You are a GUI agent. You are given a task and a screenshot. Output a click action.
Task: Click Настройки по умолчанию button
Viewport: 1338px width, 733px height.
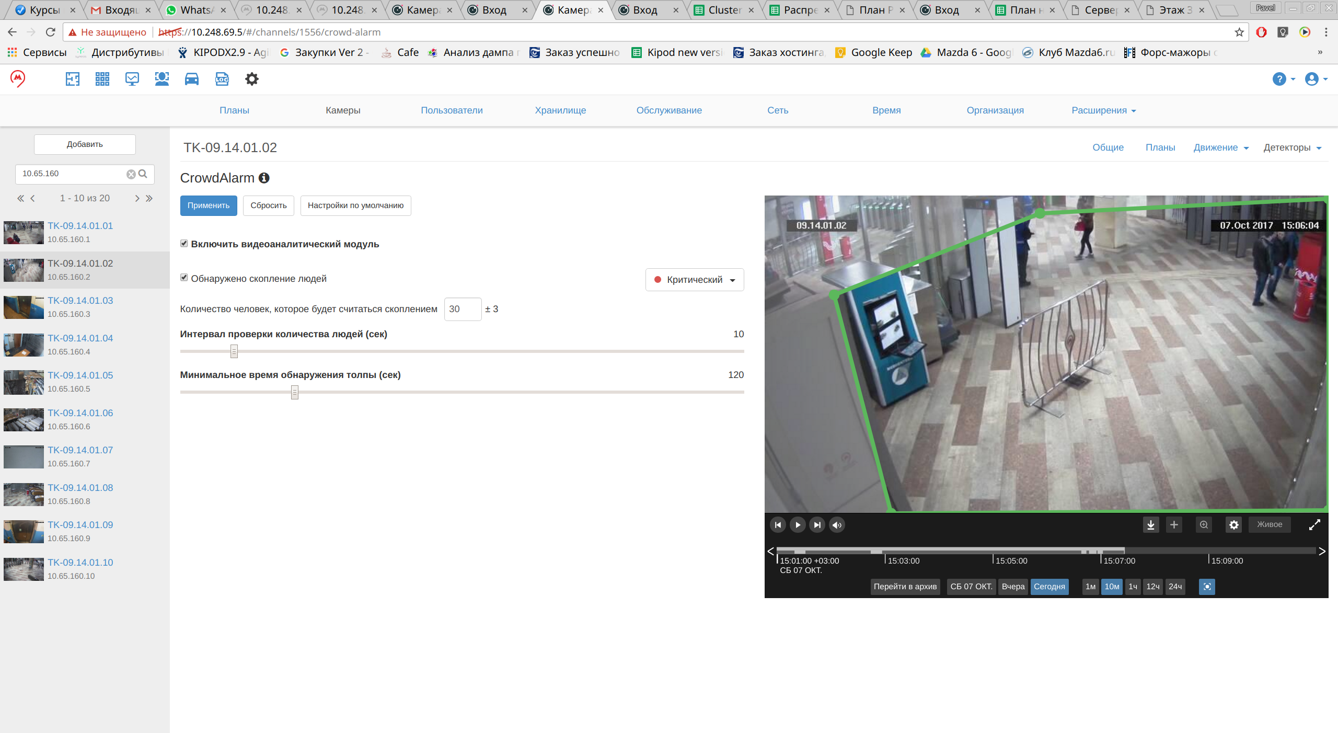coord(355,205)
